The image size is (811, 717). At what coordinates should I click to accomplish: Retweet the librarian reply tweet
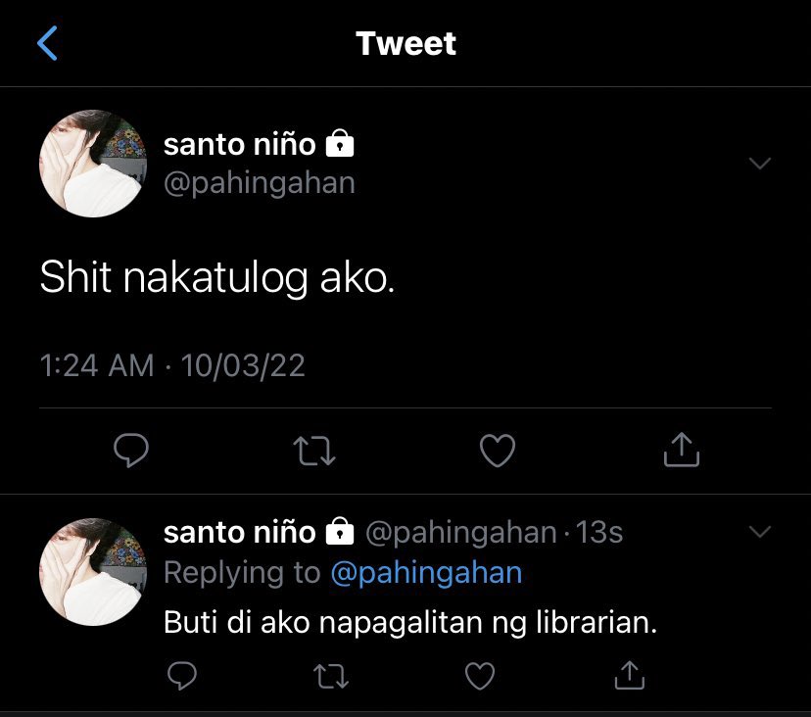click(331, 676)
